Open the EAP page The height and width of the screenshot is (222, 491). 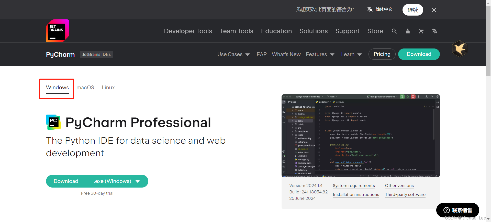pos(262,54)
